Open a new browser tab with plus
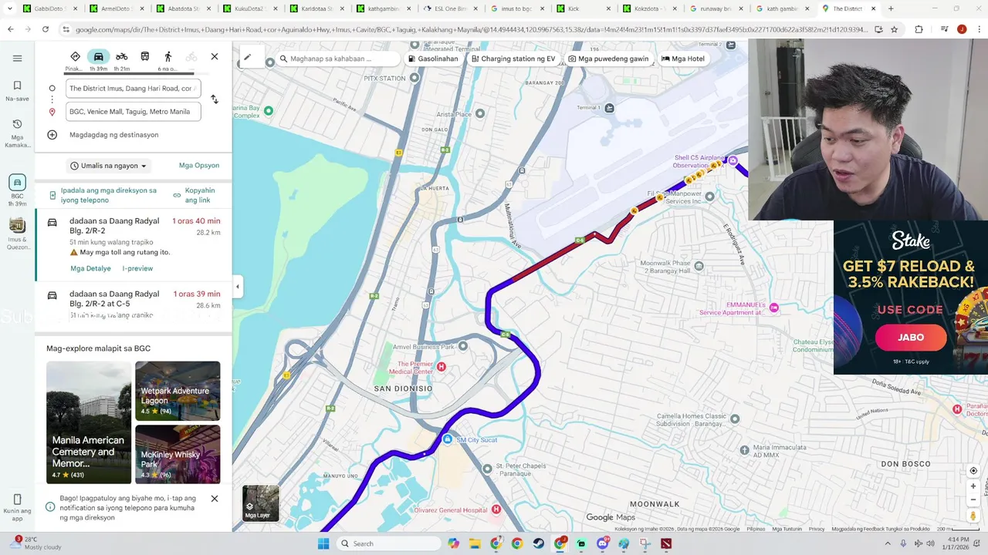 [891, 8]
